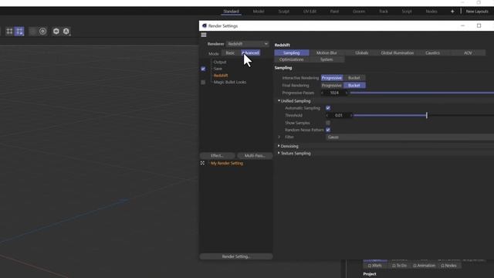Select Save in the settings tree
Image resolution: width=494 pixels, height=278 pixels.
click(218, 69)
